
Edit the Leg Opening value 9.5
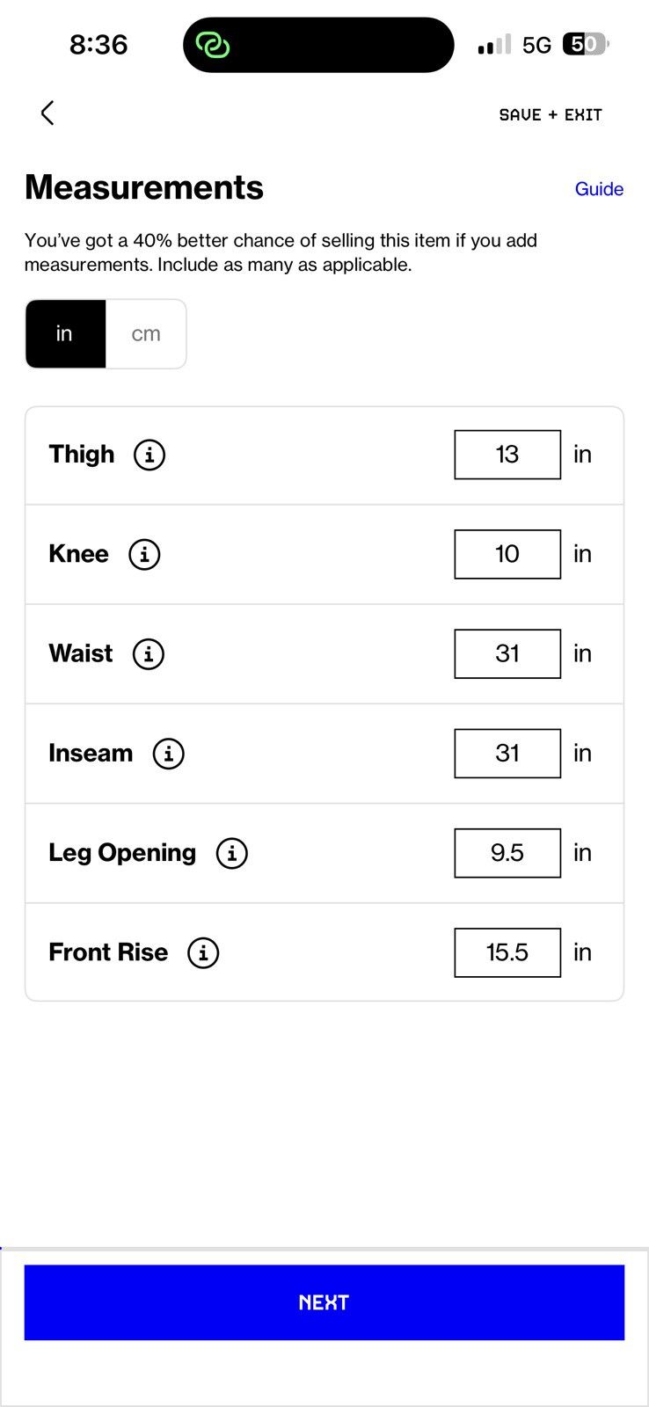tap(507, 853)
